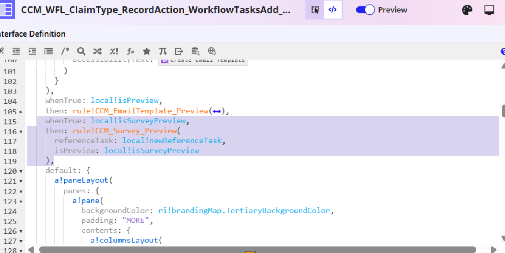Collapse the panes fold at line 122
Viewport: 505px width, 253px height.
pyautogui.click(x=20, y=192)
